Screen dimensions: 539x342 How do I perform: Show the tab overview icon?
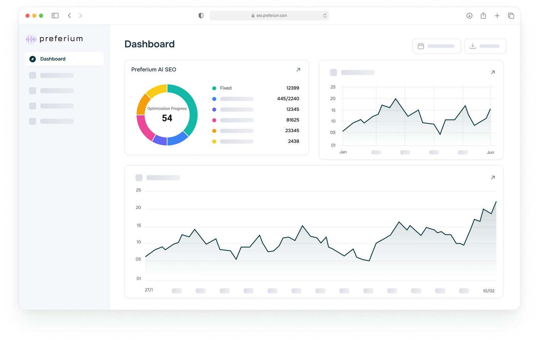tap(511, 16)
